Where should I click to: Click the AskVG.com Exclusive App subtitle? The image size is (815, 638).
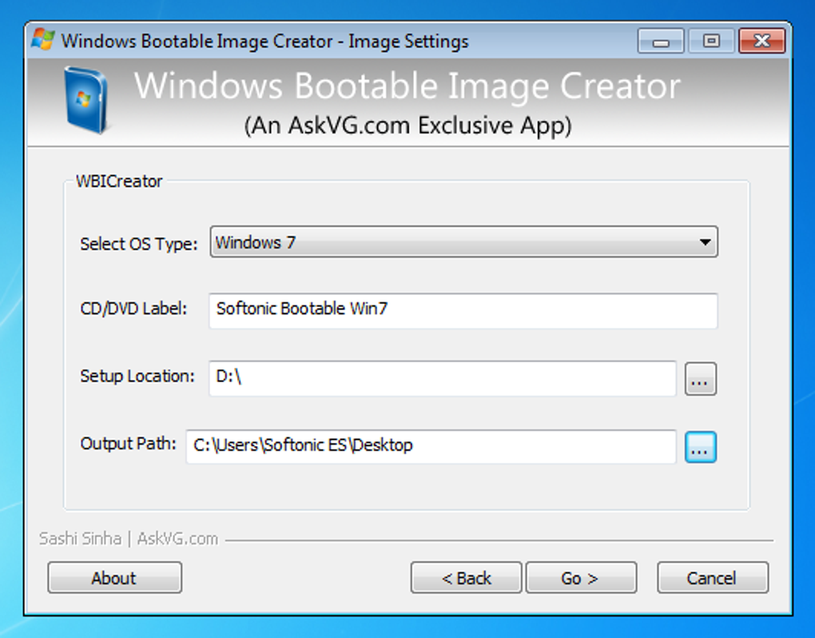(408, 126)
